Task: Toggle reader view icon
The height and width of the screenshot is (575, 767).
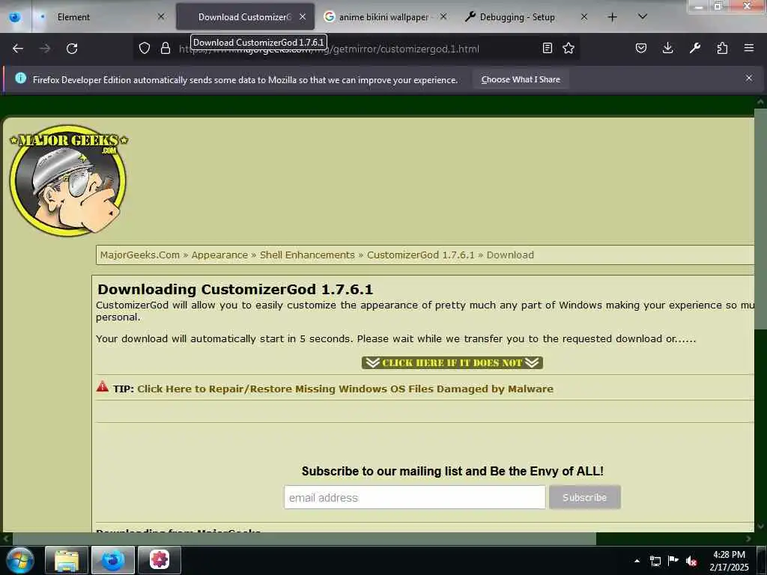Action: coord(548,48)
